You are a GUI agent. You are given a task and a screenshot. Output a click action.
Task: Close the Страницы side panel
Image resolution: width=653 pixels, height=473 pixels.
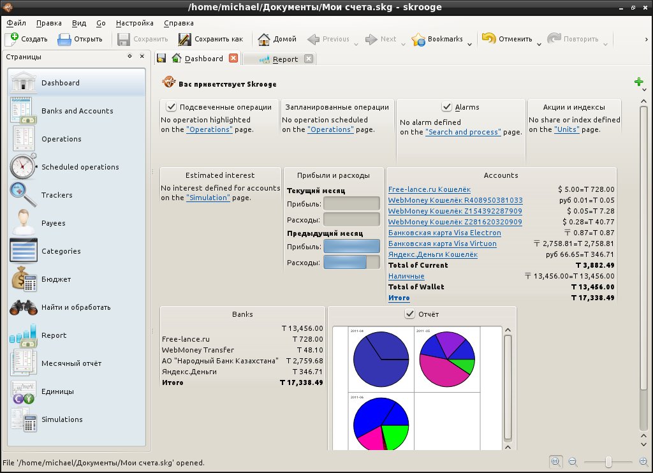(x=142, y=56)
